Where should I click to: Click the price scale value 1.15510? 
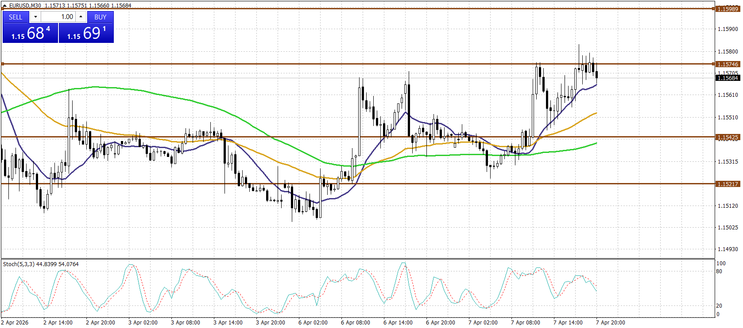728,117
